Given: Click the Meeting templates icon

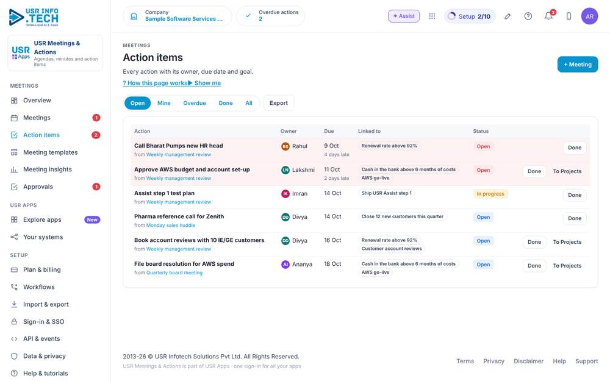Looking at the screenshot, I should (14, 152).
